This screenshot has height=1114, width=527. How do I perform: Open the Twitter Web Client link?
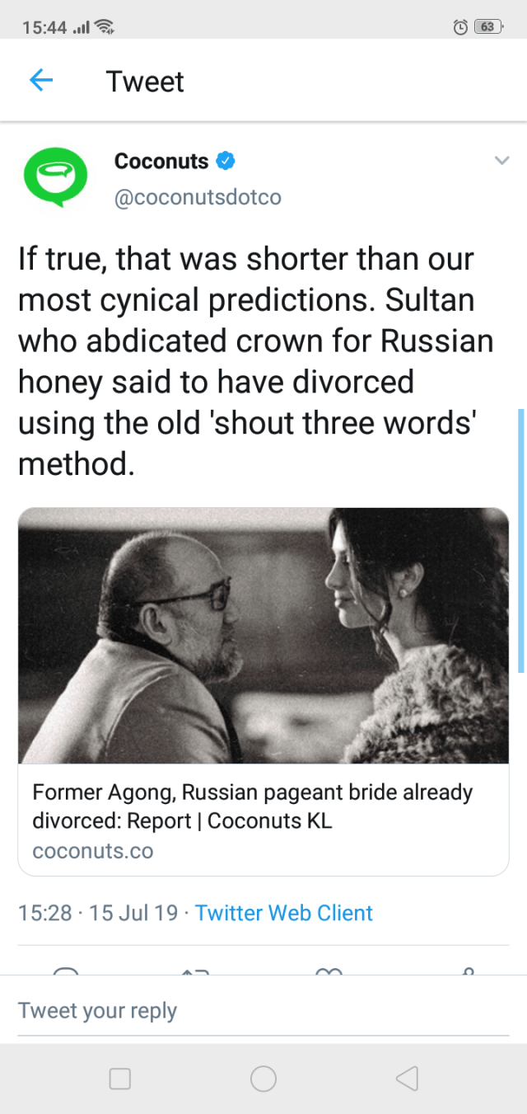(284, 913)
